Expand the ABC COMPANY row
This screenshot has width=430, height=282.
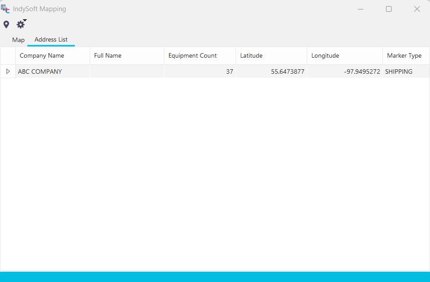click(x=8, y=72)
